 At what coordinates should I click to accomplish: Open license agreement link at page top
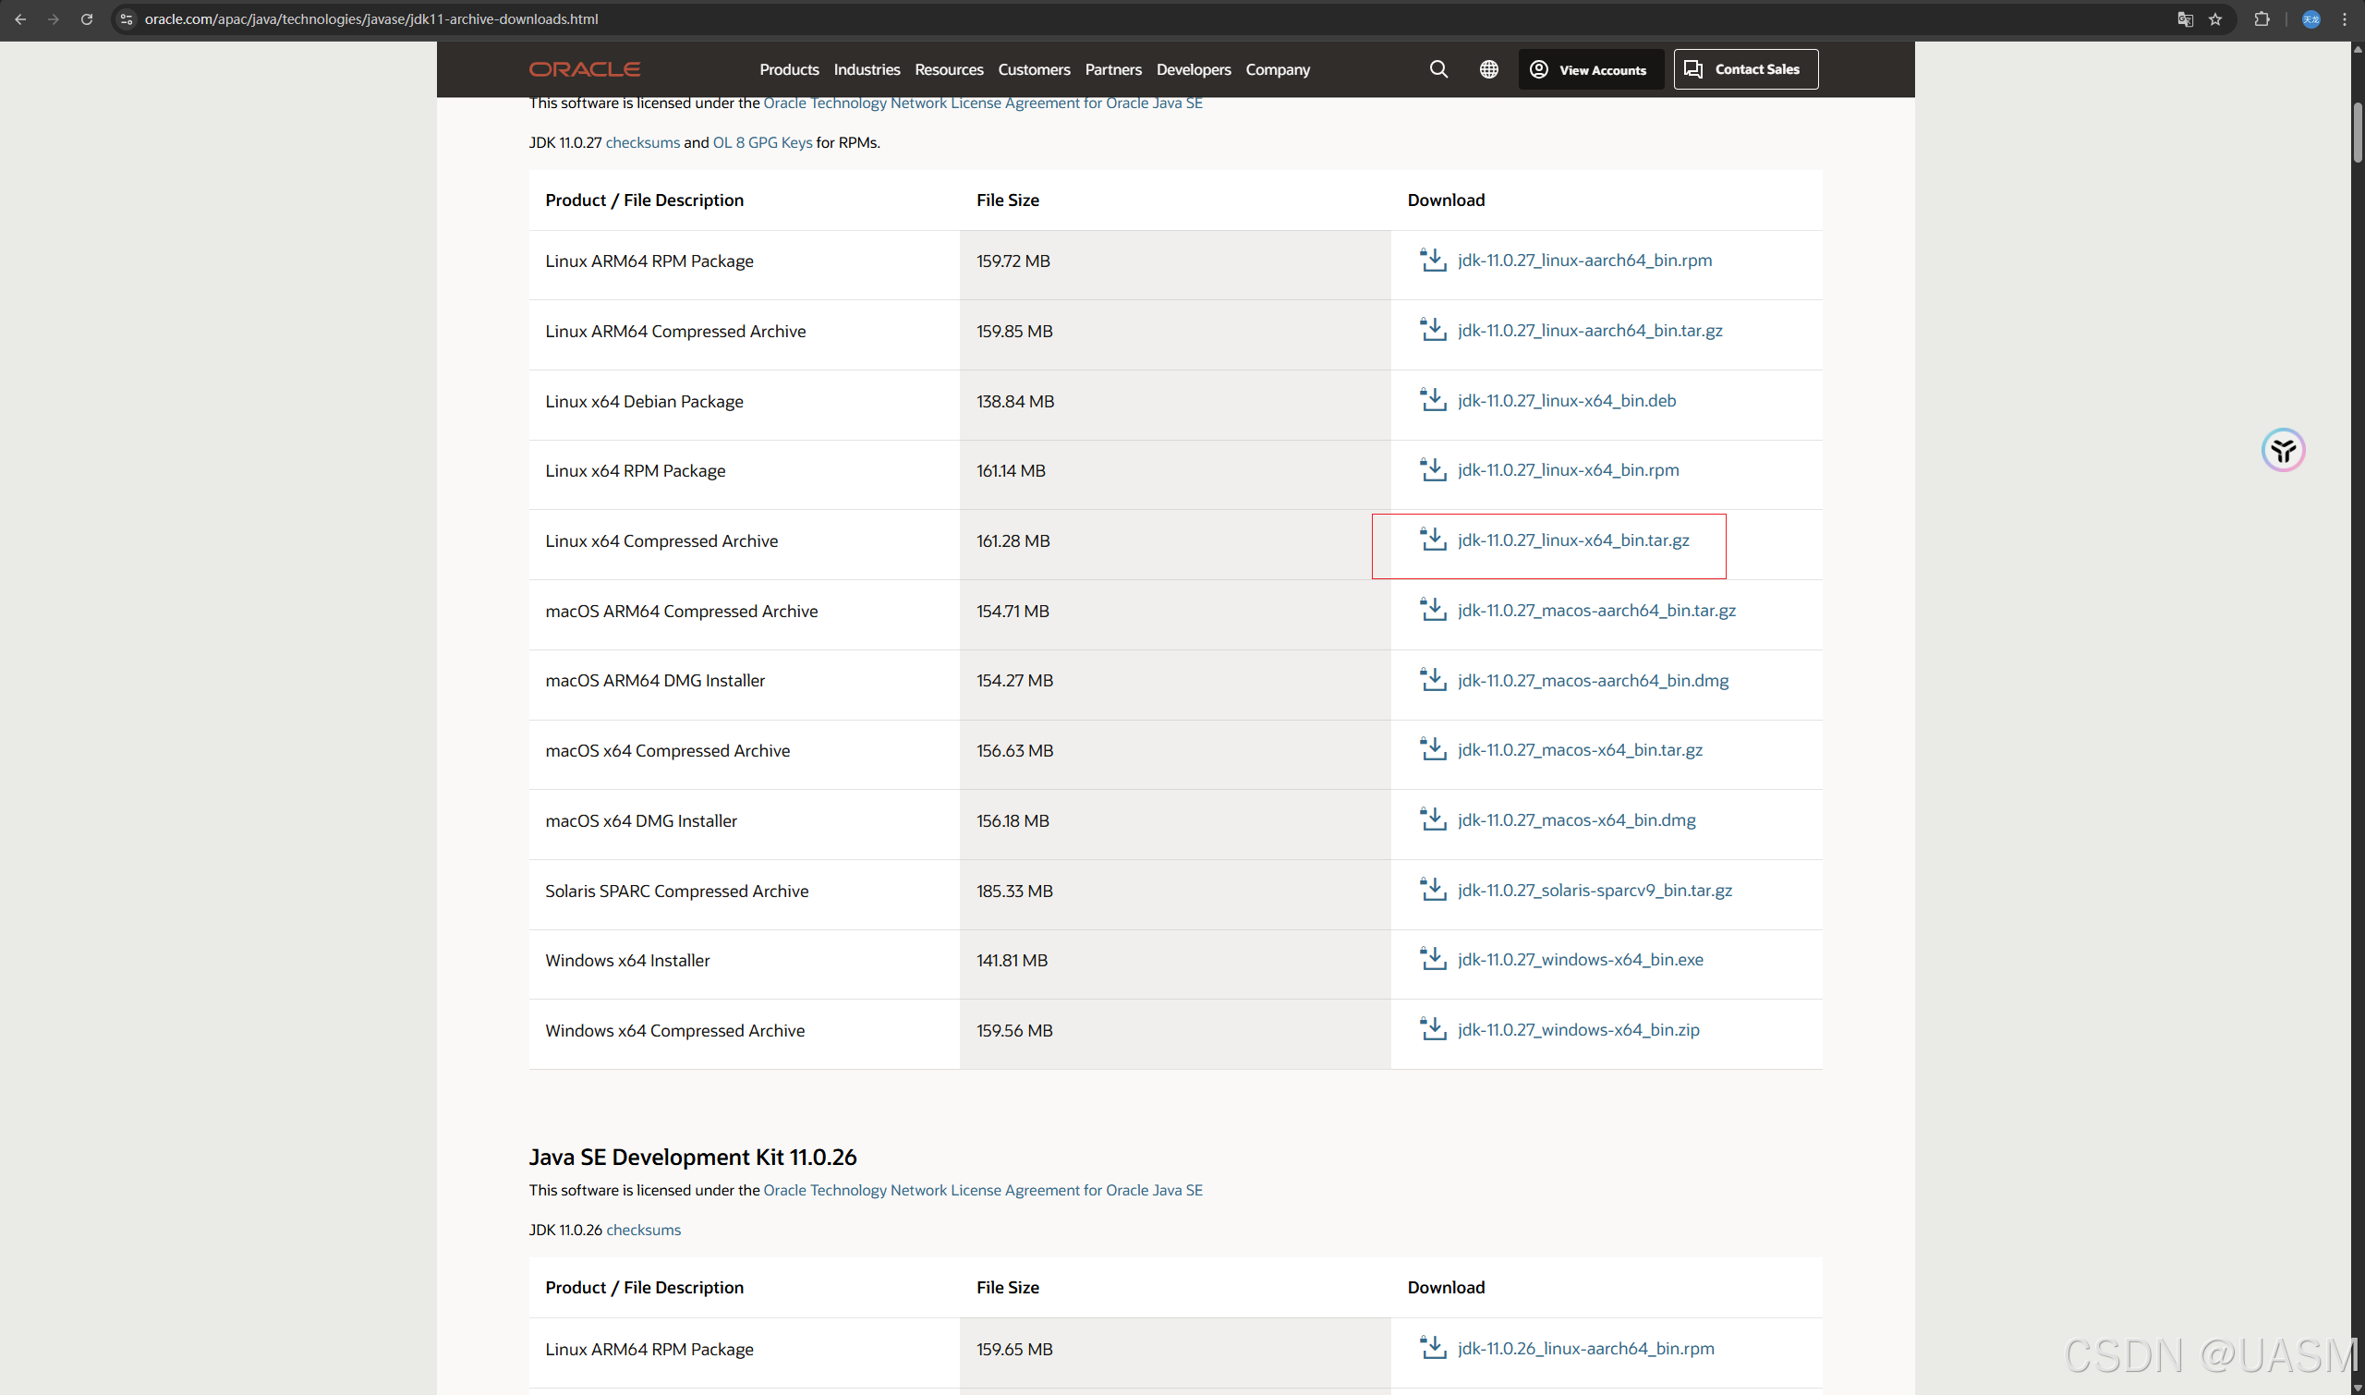coord(982,103)
